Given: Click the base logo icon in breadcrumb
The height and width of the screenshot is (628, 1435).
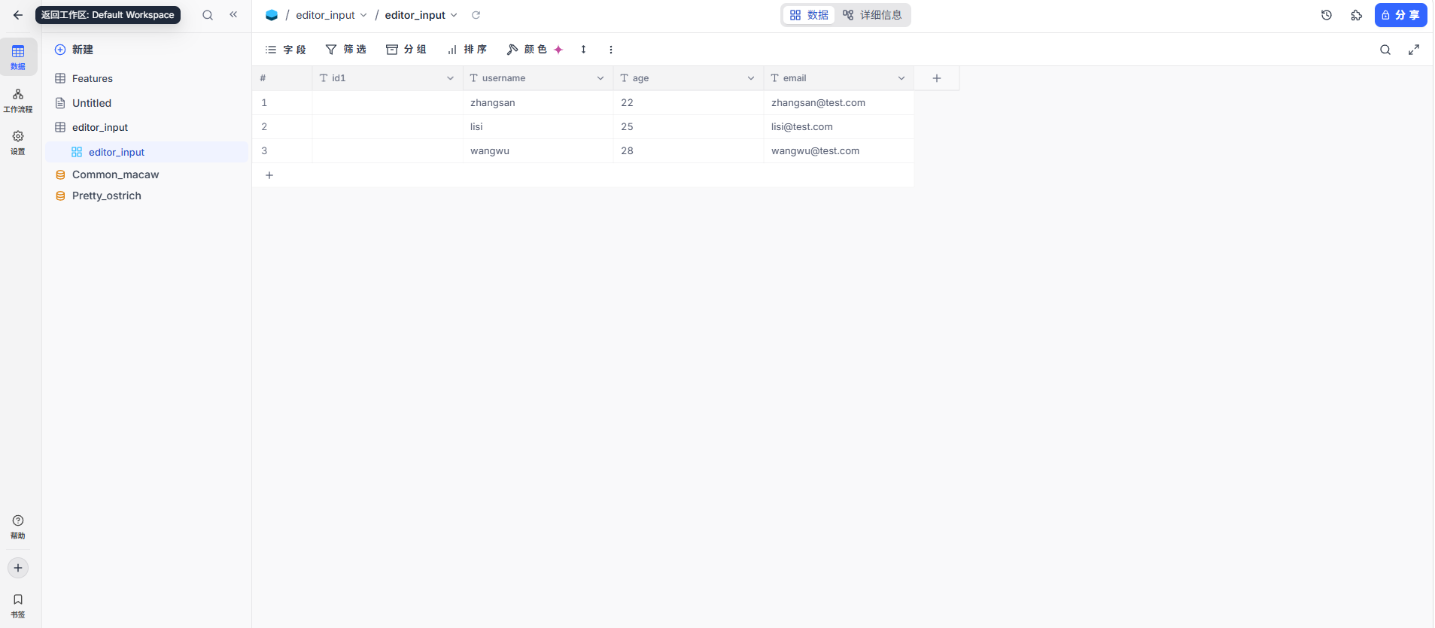Looking at the screenshot, I should (272, 15).
